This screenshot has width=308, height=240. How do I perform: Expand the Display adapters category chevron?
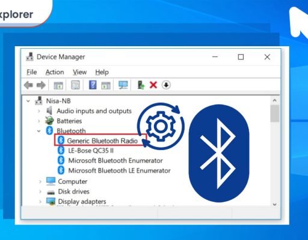pyautogui.click(x=40, y=202)
